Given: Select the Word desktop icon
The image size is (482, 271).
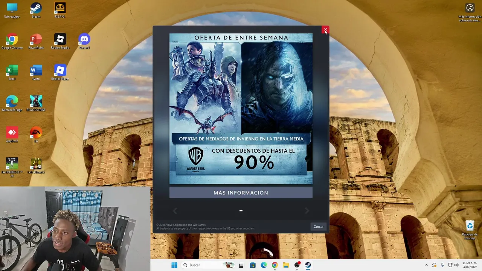Looking at the screenshot, I should [x=36, y=72].
